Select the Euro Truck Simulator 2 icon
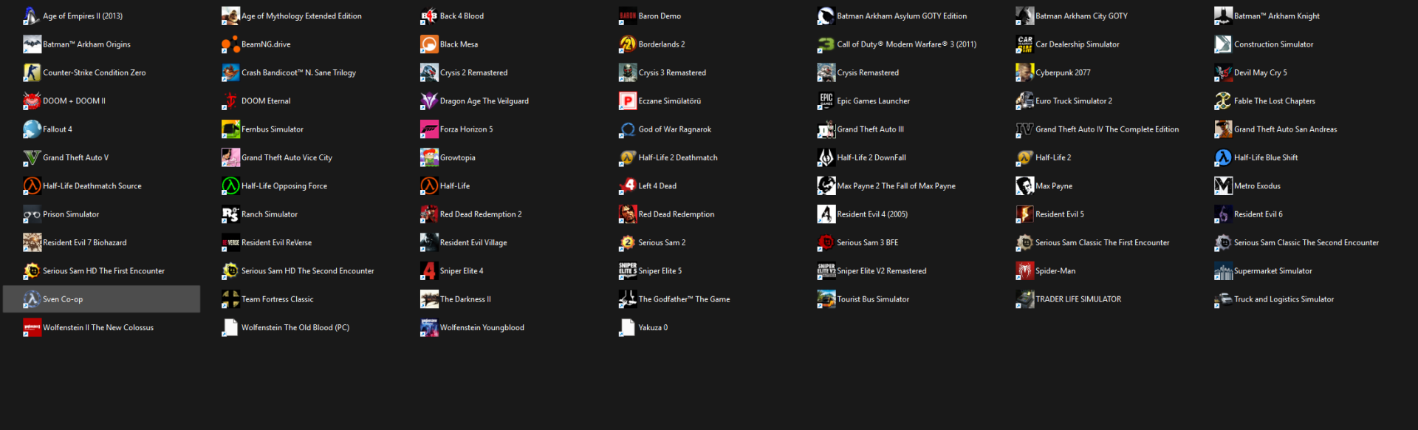 click(x=1025, y=100)
